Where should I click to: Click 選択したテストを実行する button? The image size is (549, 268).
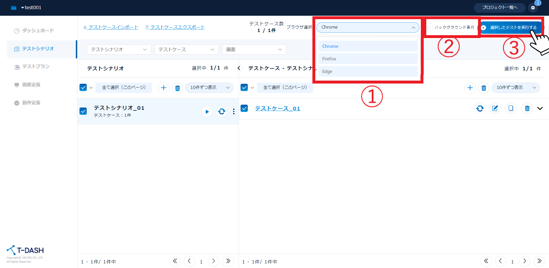(510, 27)
